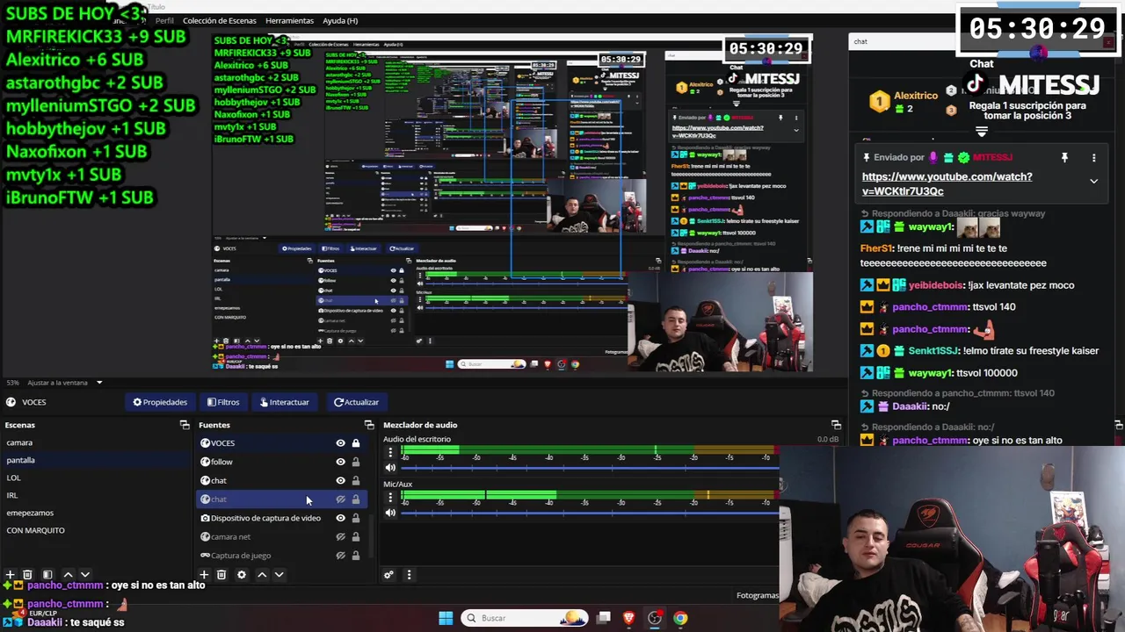Open the Herramientas menu
Screen dimensions: 1125x632
tap(289, 20)
